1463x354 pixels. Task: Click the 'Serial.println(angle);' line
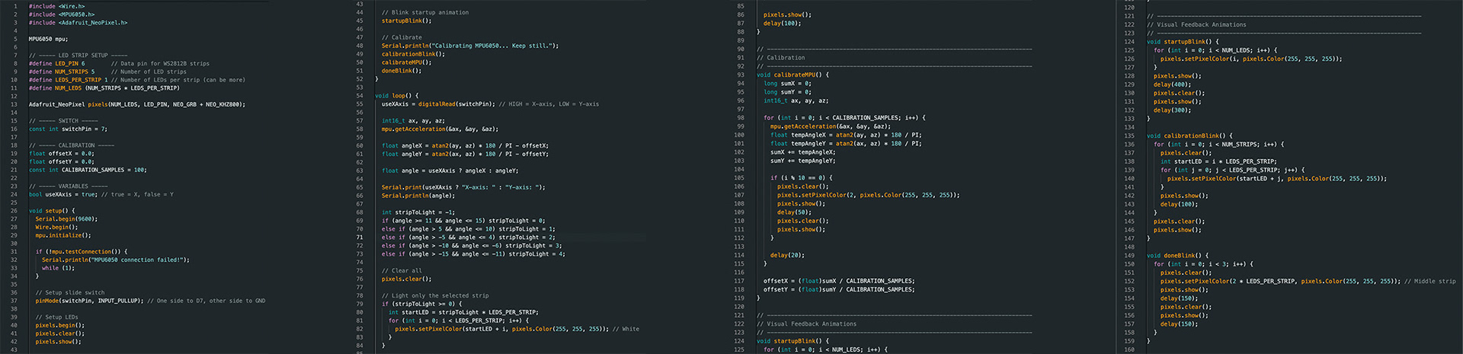(x=418, y=196)
